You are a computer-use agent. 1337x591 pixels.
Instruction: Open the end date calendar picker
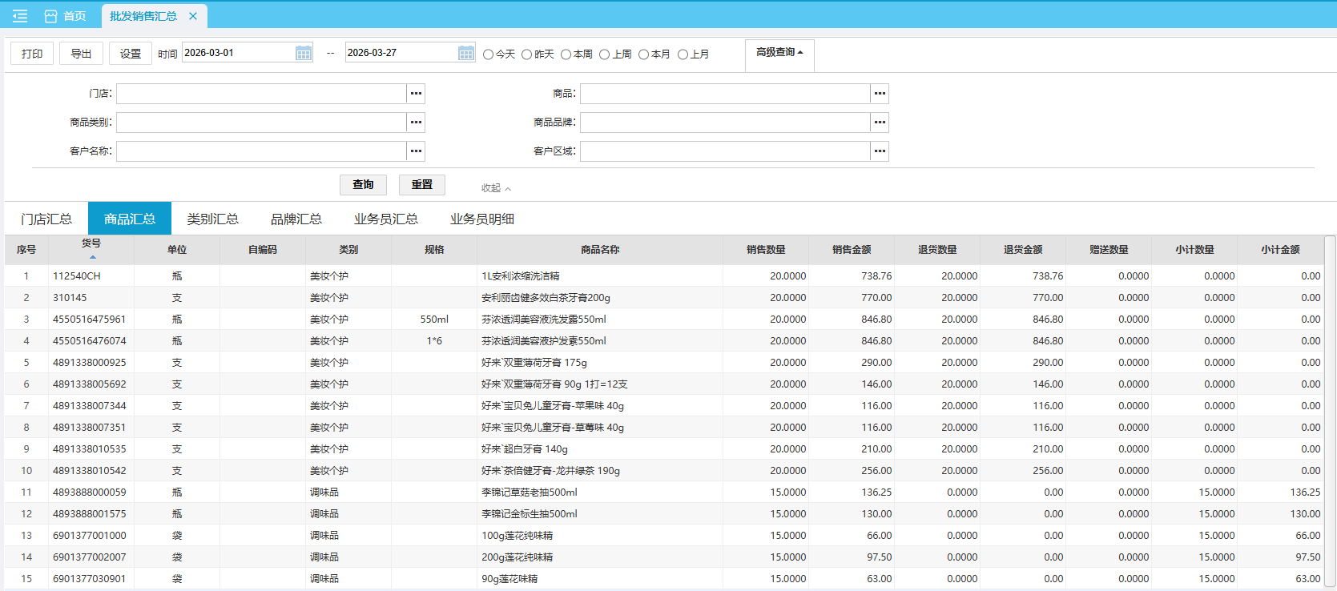pos(466,53)
